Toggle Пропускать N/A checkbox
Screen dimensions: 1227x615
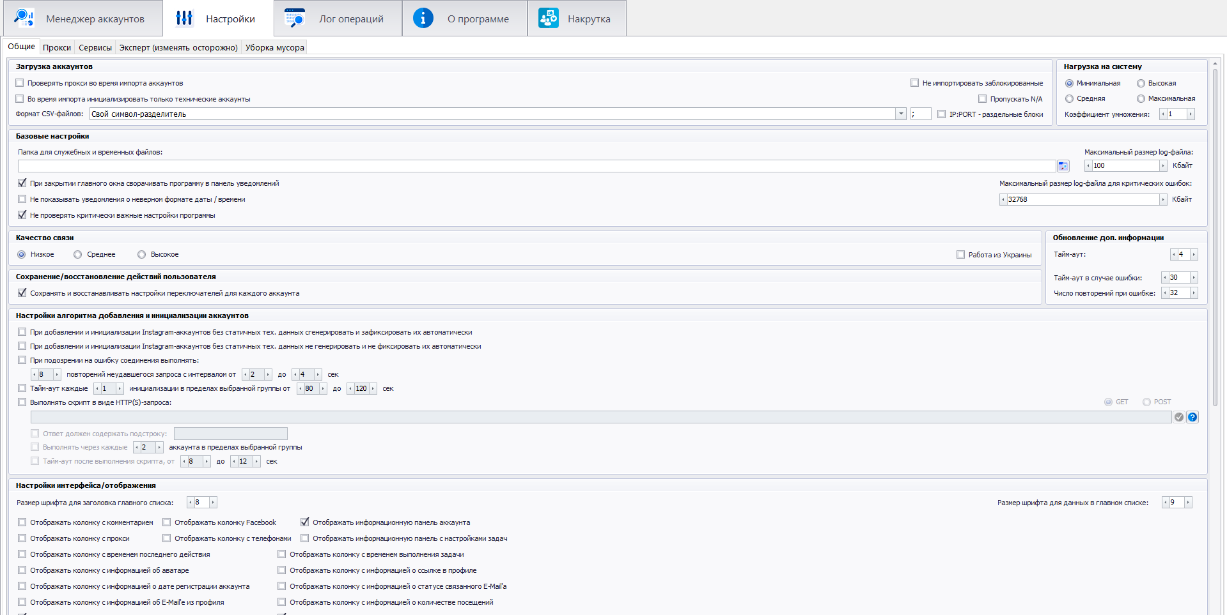coord(983,99)
